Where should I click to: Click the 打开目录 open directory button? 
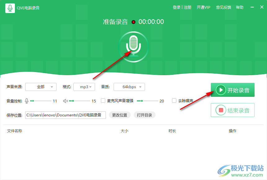click(x=144, y=115)
